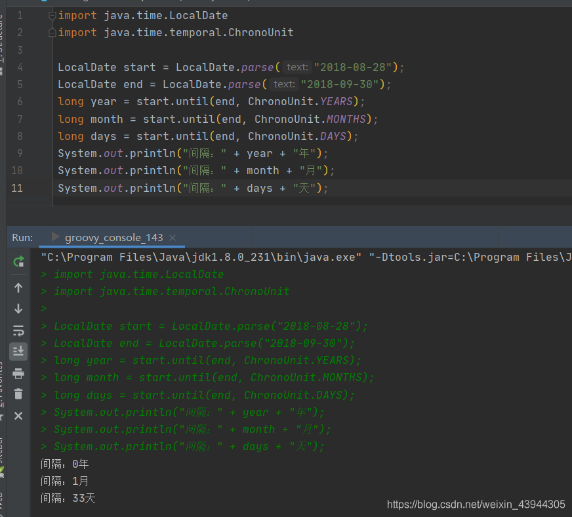The image size is (572, 517).
Task: Jump up with the previous occurrence arrow
Action: [x=18, y=287]
